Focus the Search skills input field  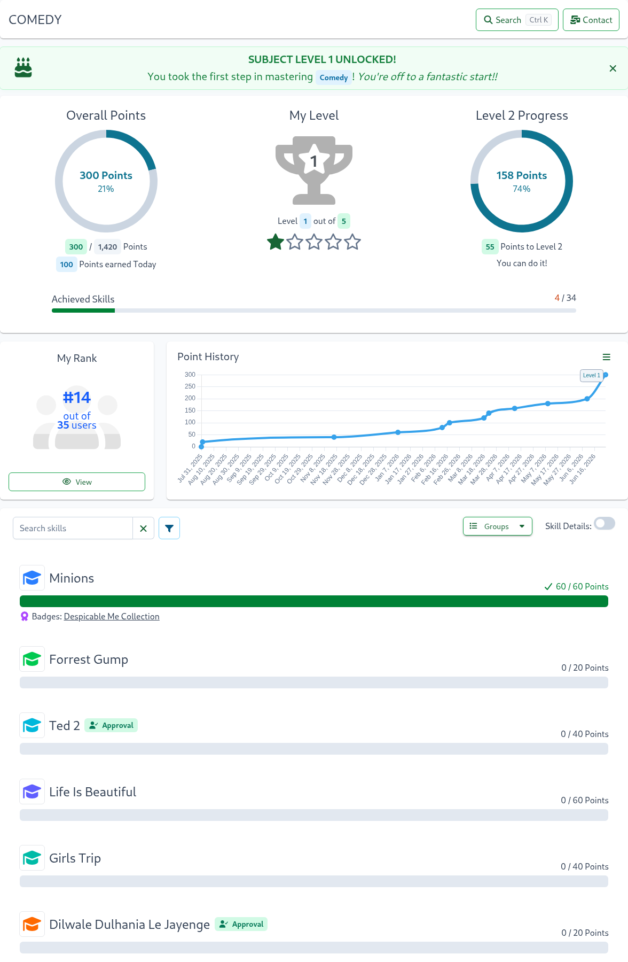[73, 528]
